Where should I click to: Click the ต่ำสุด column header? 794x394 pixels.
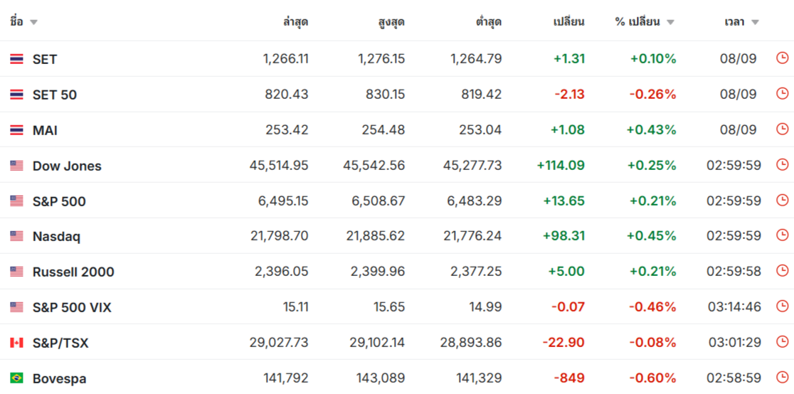[x=489, y=22]
